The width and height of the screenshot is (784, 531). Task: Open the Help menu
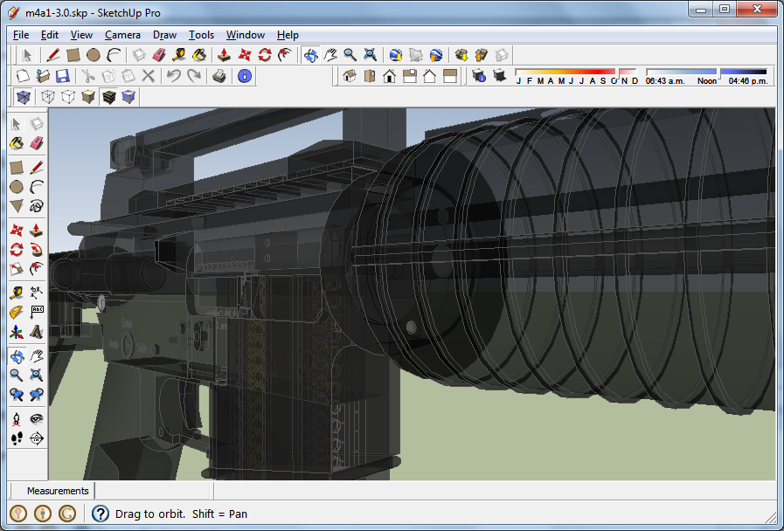pyautogui.click(x=288, y=35)
